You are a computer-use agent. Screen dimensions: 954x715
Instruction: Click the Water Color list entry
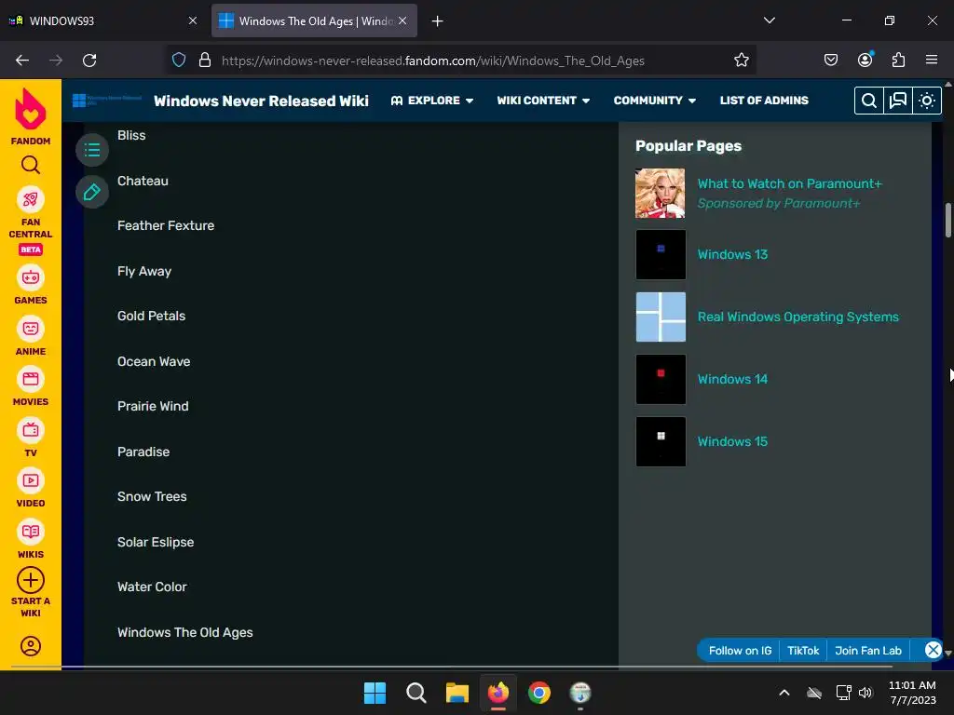point(152,587)
